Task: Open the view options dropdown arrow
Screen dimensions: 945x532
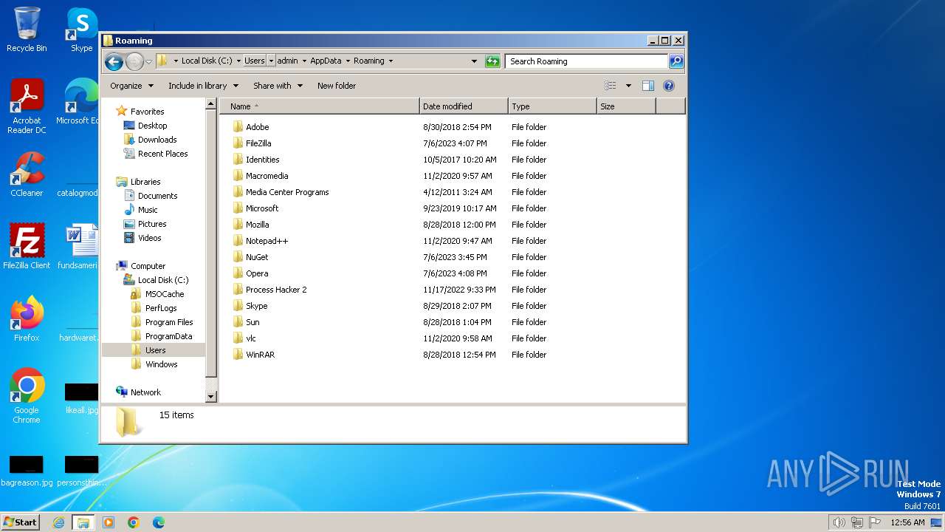Action: (x=628, y=86)
